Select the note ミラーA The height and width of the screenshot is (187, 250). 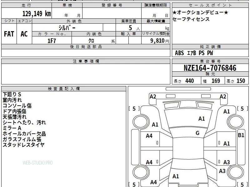12,128
